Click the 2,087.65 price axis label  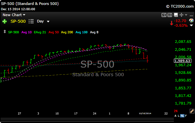[183, 42]
